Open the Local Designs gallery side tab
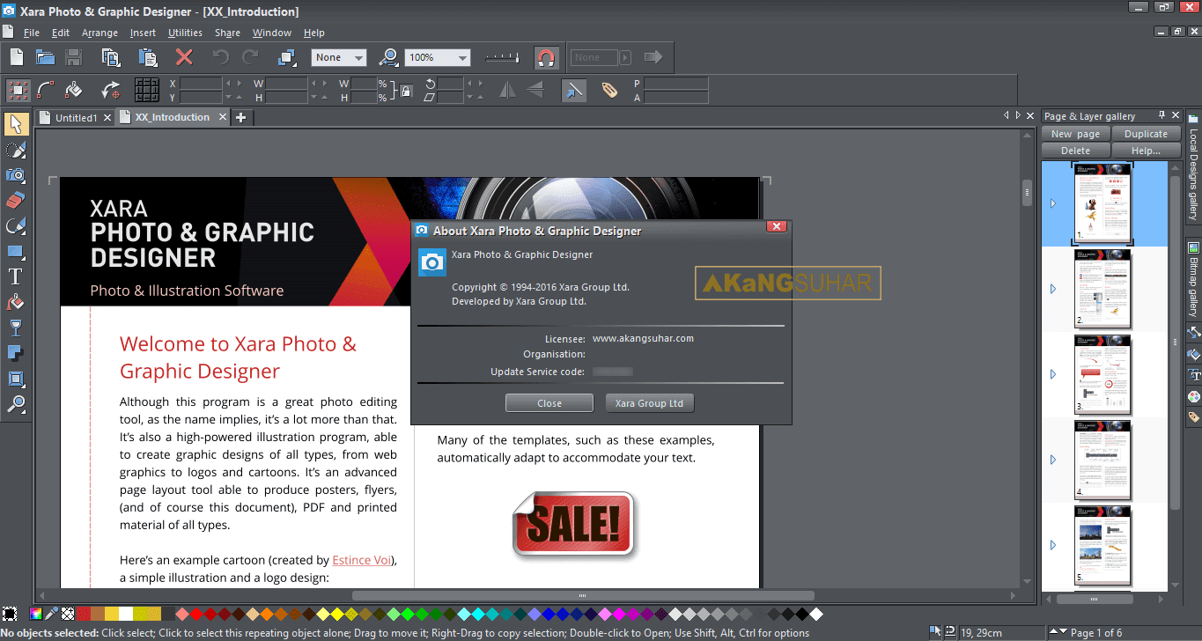This screenshot has width=1202, height=641. (x=1193, y=168)
